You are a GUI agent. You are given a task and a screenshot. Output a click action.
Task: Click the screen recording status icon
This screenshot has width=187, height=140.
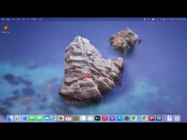[145, 19]
